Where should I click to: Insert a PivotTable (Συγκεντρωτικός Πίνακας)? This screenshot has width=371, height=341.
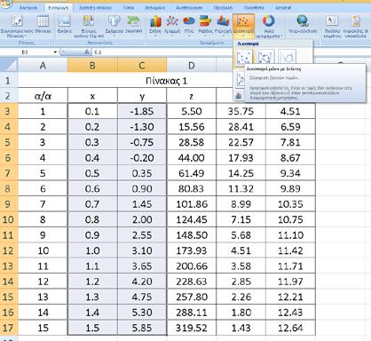17,26
